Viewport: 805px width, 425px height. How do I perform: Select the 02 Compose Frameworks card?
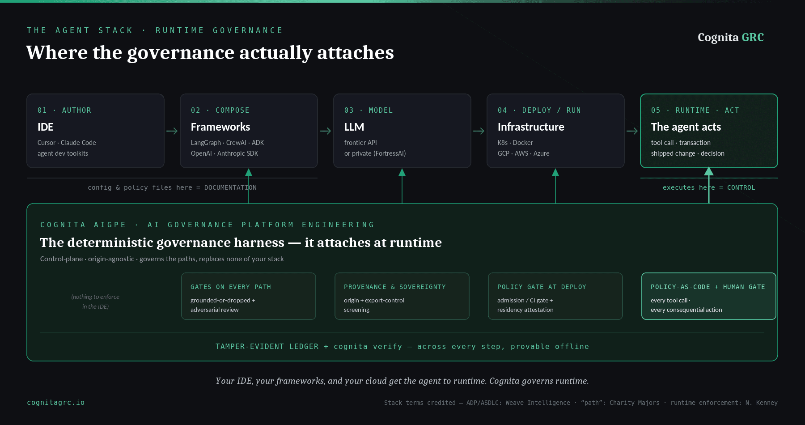[249, 131]
